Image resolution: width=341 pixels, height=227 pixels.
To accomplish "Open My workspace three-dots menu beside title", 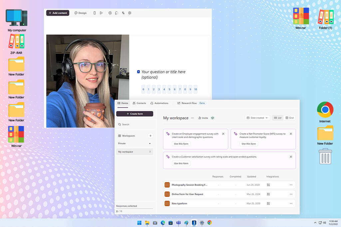I will click(192, 118).
